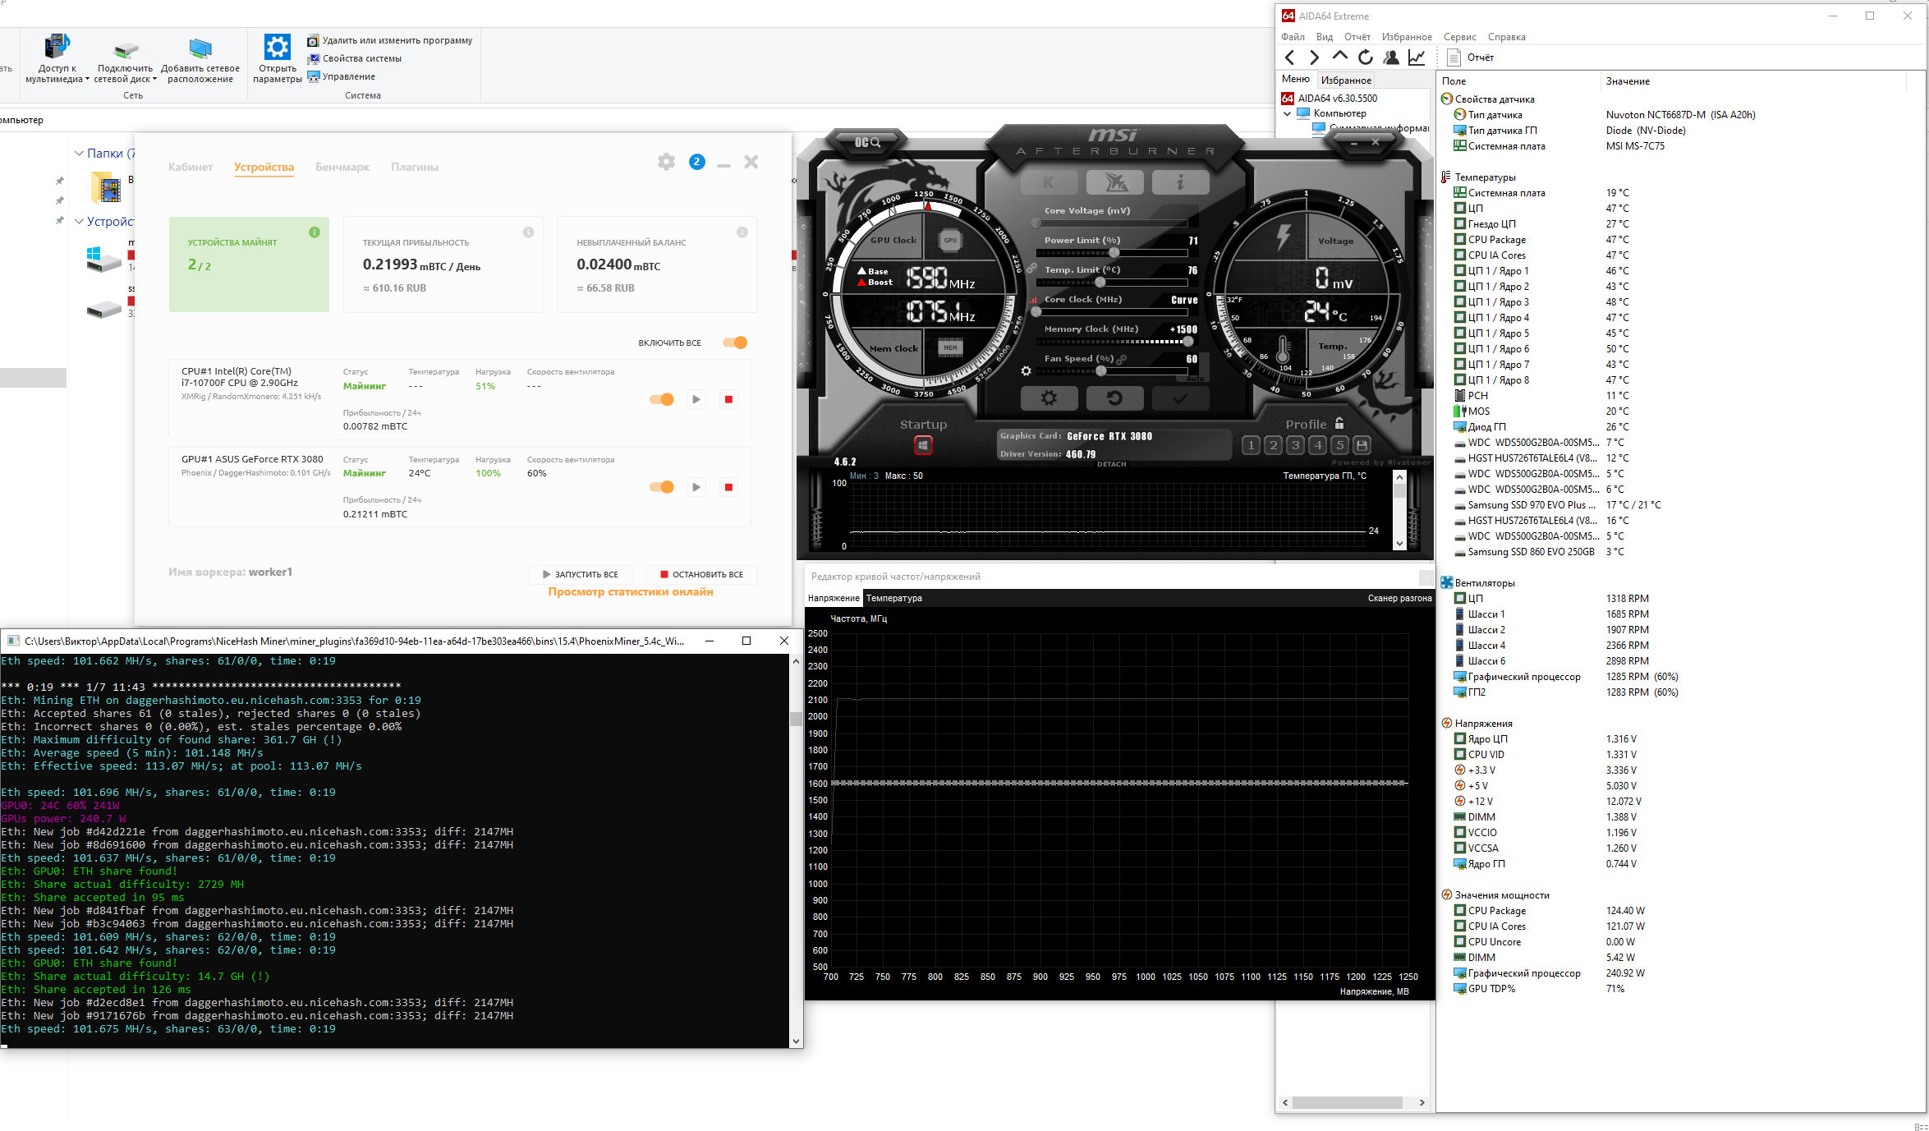Switch to Плагины tab in NiceHash
The image size is (1929, 1131).
click(415, 167)
